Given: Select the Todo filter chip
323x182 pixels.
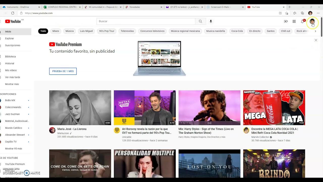Looking at the screenshot, I should click(x=43, y=31).
